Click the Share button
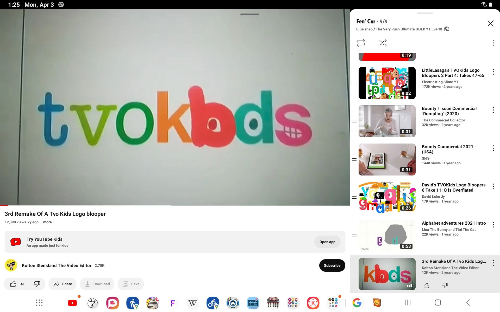The width and height of the screenshot is (500, 312). coord(63,284)
